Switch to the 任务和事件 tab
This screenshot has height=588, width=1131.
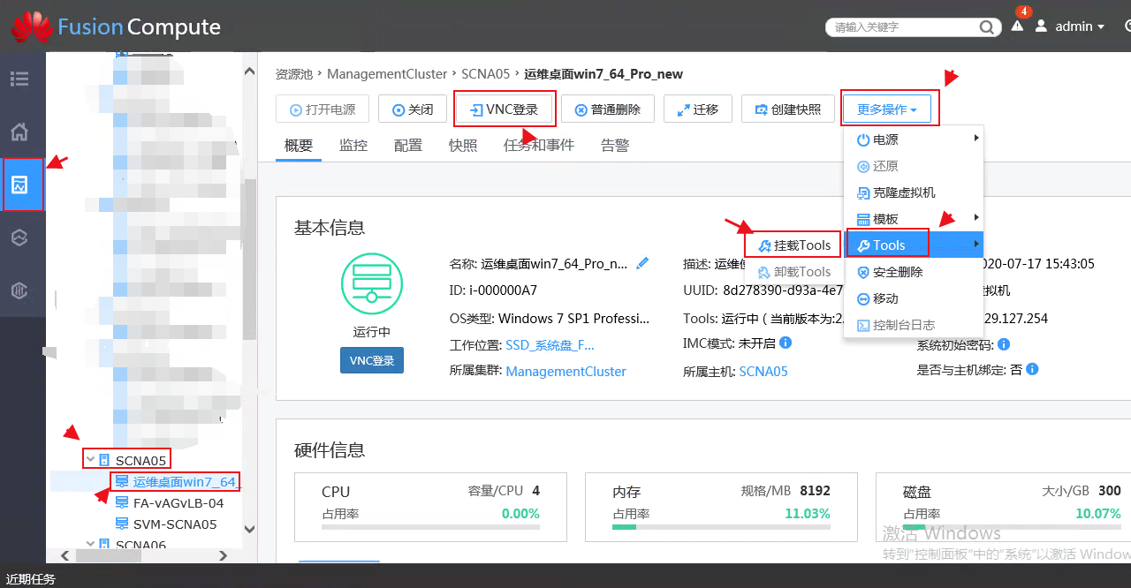(539, 146)
